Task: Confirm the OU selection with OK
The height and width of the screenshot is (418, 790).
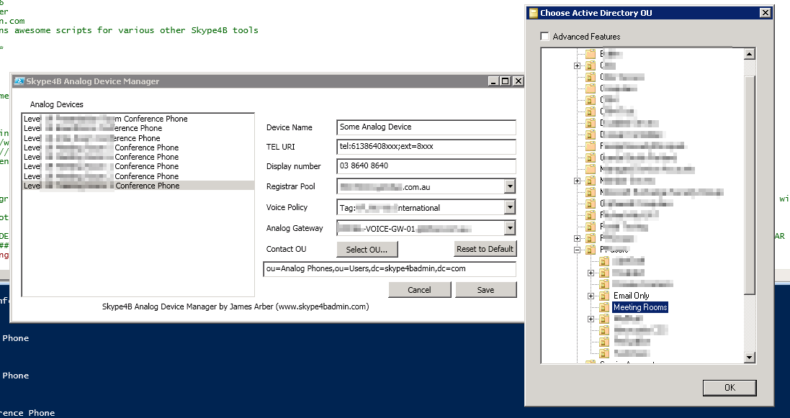Action: click(x=730, y=388)
